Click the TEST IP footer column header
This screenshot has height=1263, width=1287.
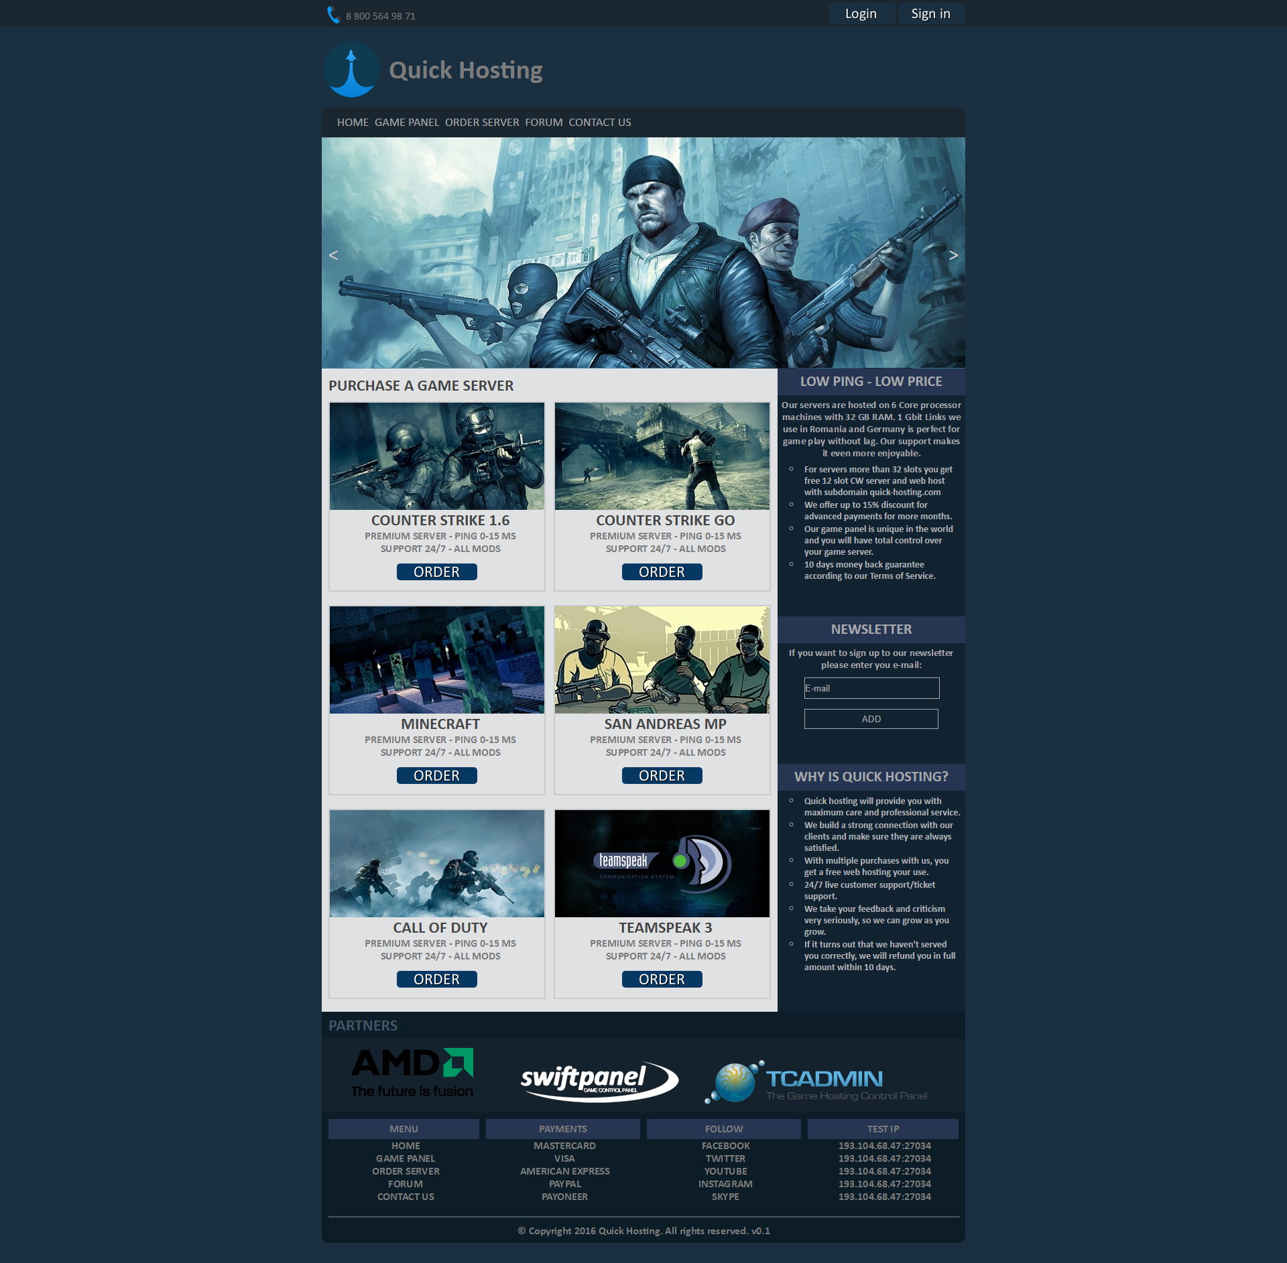883,1129
